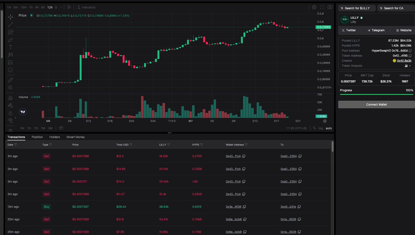Toggle stay in drawing mode
The image size is (415, 235).
click(10, 105)
